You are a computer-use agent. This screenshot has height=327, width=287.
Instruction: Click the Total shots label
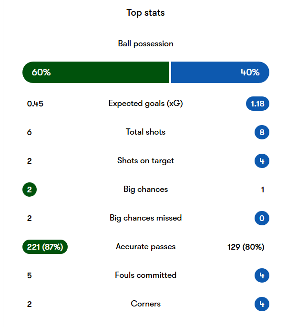click(x=145, y=132)
